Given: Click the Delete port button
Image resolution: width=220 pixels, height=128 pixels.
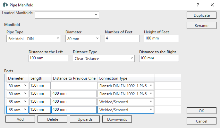Looking at the screenshot, I should tap(53, 119).
